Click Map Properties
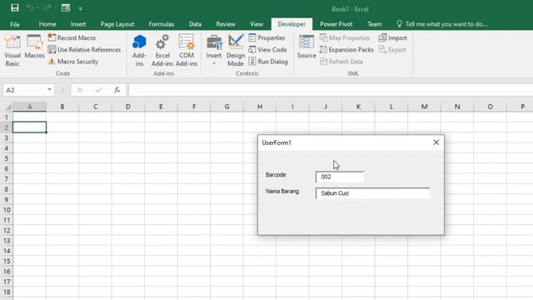Viewport: 533px width, 300px height. pos(345,37)
